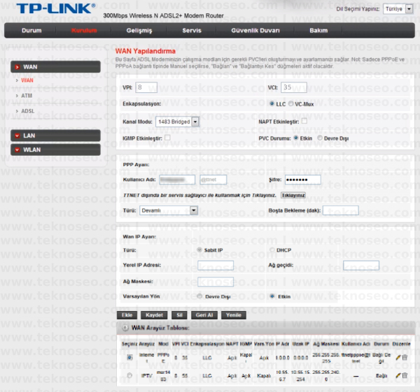420x392 pixels.
Task: Select the IPTV interface row radio button
Action: tap(130, 375)
